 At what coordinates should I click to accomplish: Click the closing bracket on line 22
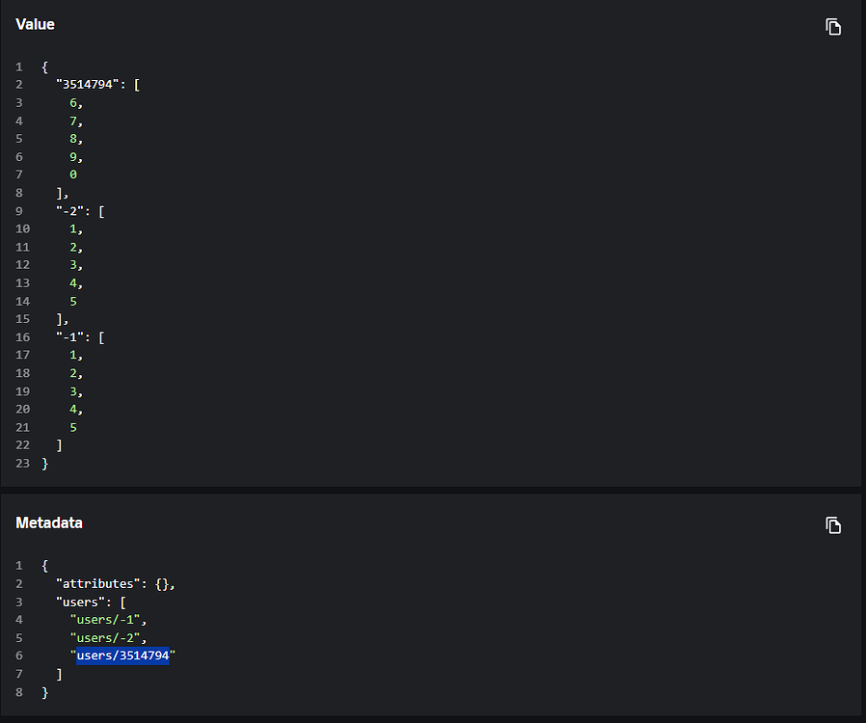(x=60, y=444)
